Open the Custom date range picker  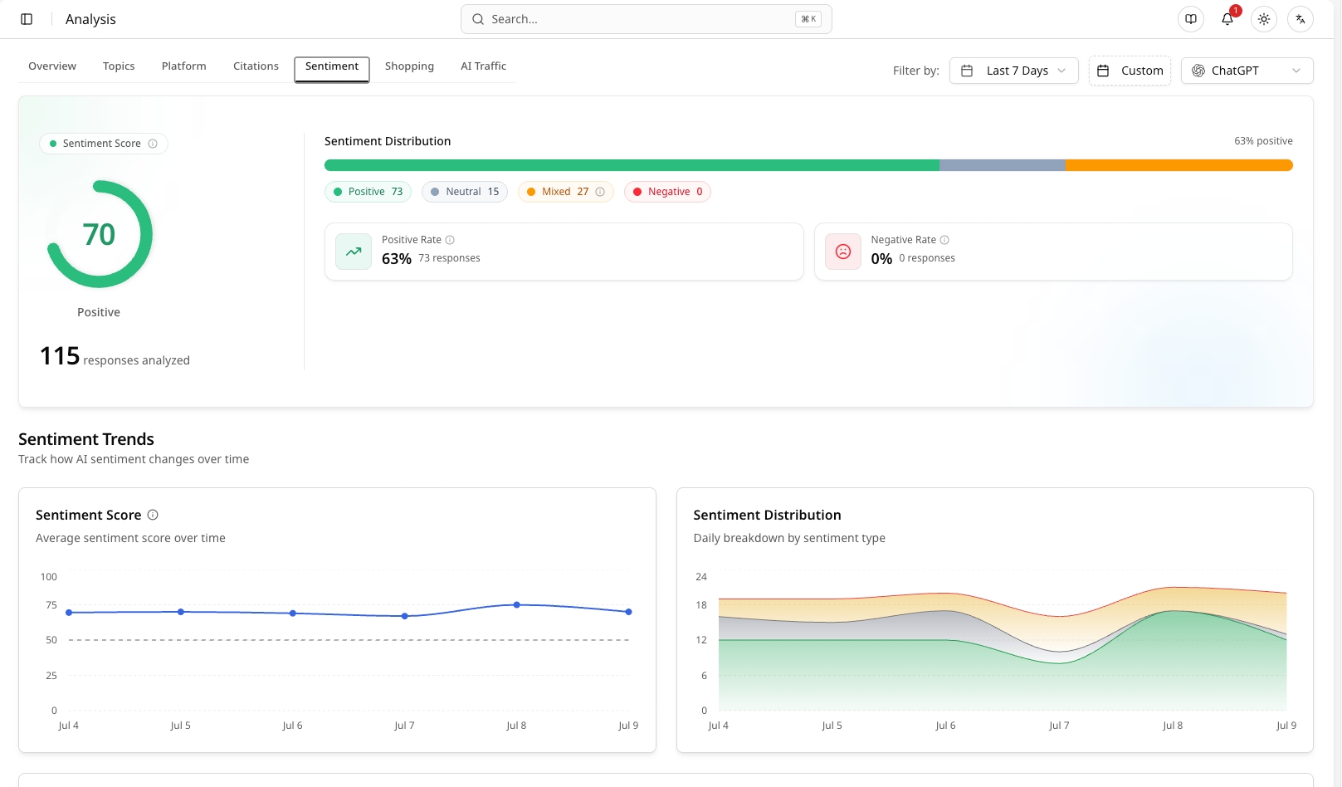(x=1130, y=71)
